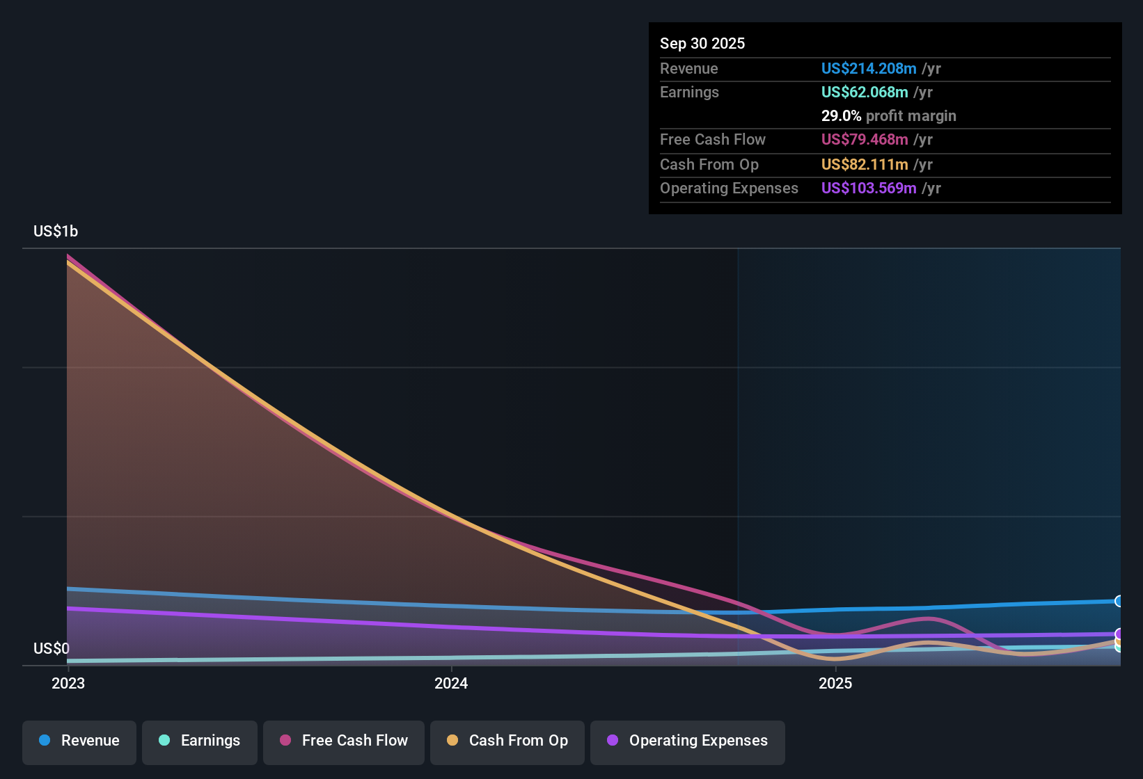Click the 29.0% profit margin text
The image size is (1143, 779).
[888, 115]
